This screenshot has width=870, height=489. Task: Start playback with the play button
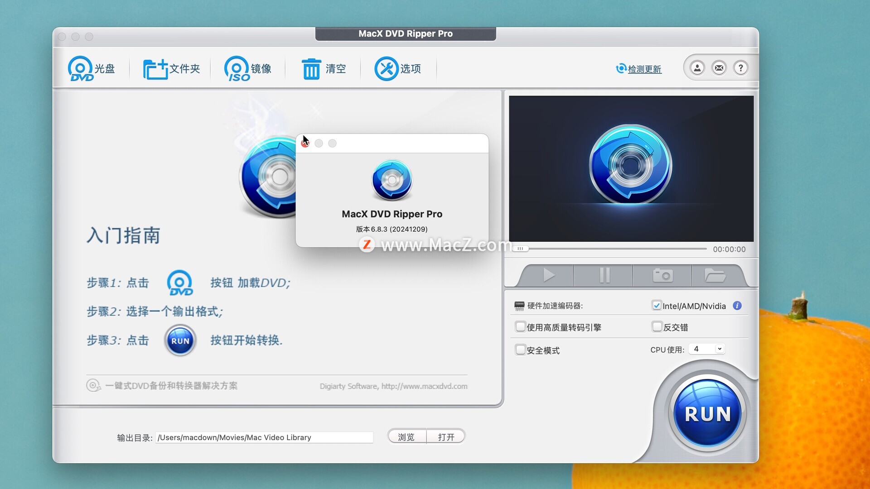pyautogui.click(x=548, y=275)
